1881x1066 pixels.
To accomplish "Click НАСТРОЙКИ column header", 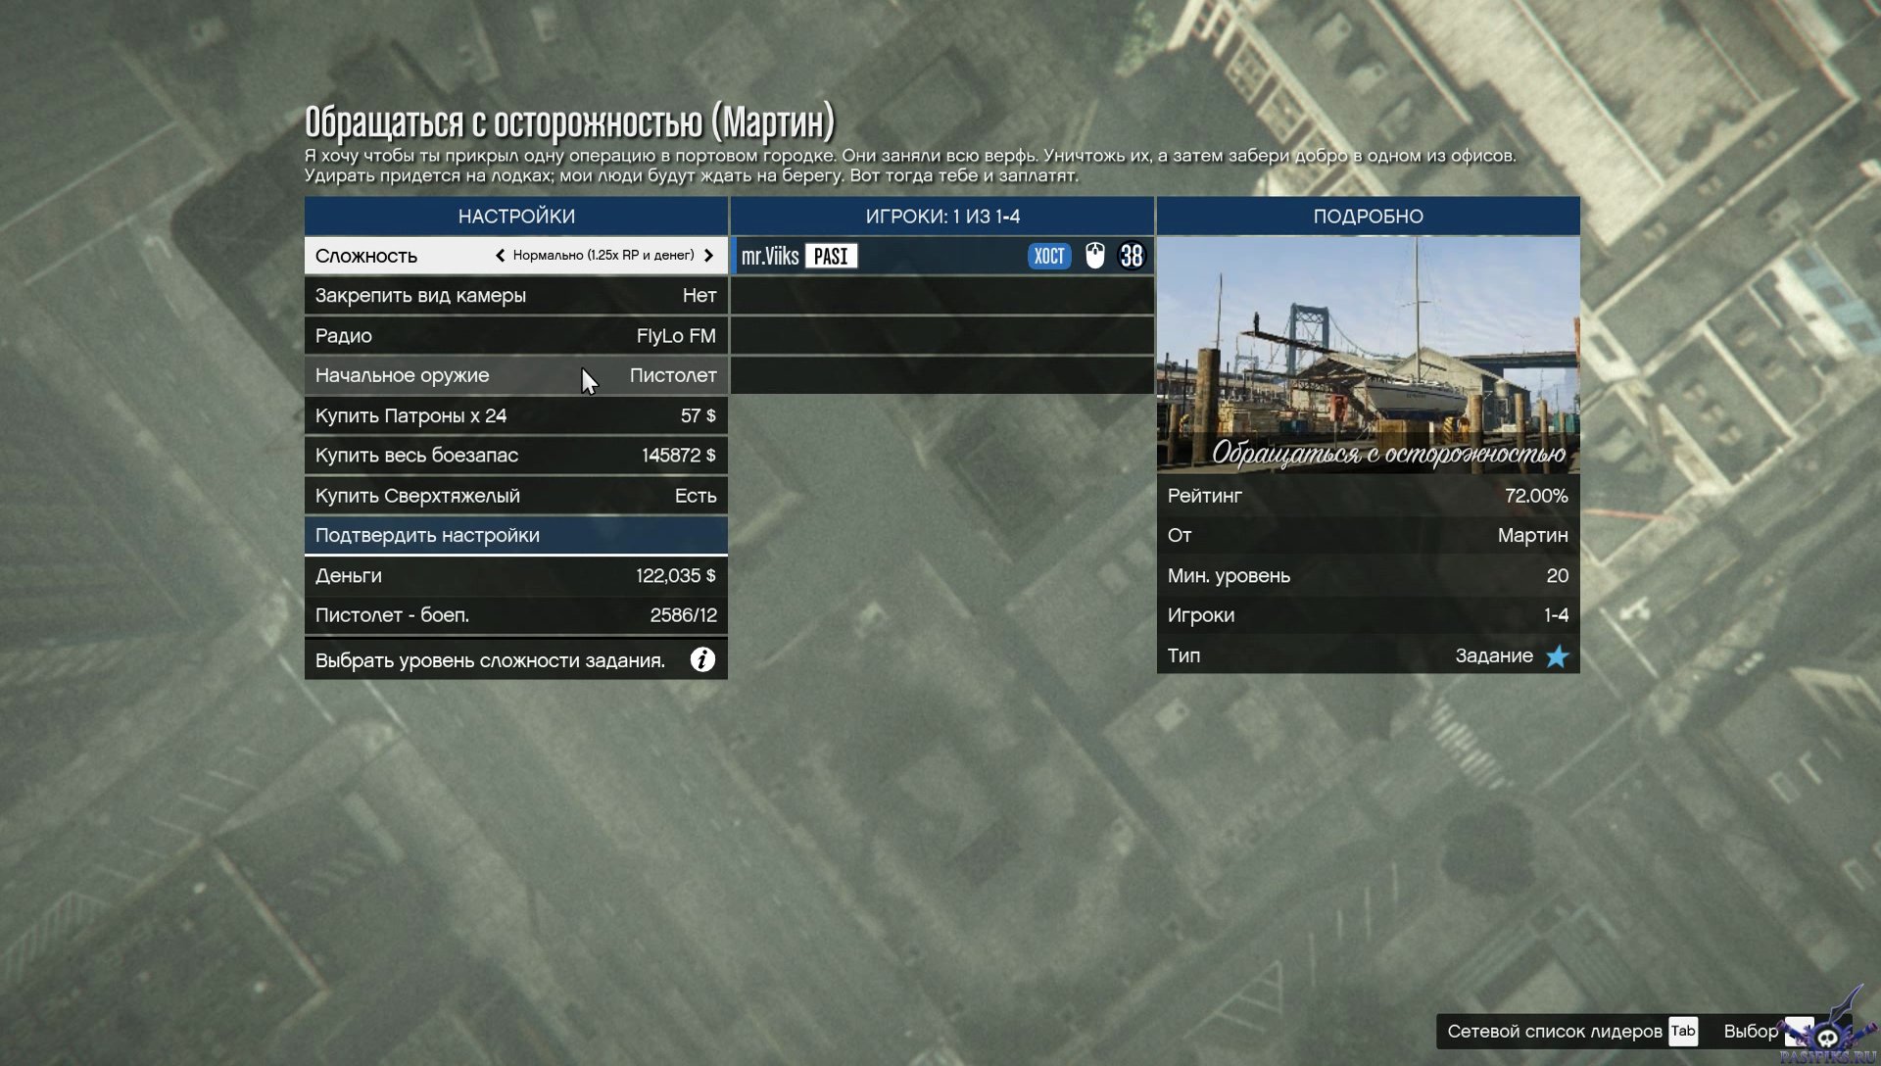I will coord(516,216).
